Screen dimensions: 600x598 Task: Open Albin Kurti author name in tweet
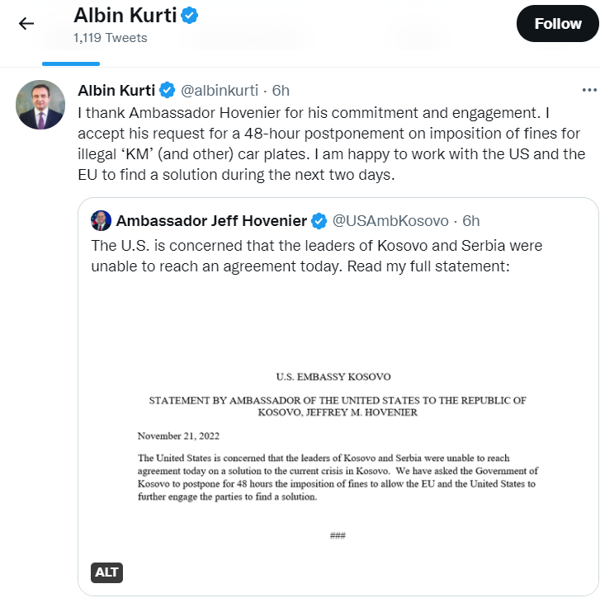116,90
